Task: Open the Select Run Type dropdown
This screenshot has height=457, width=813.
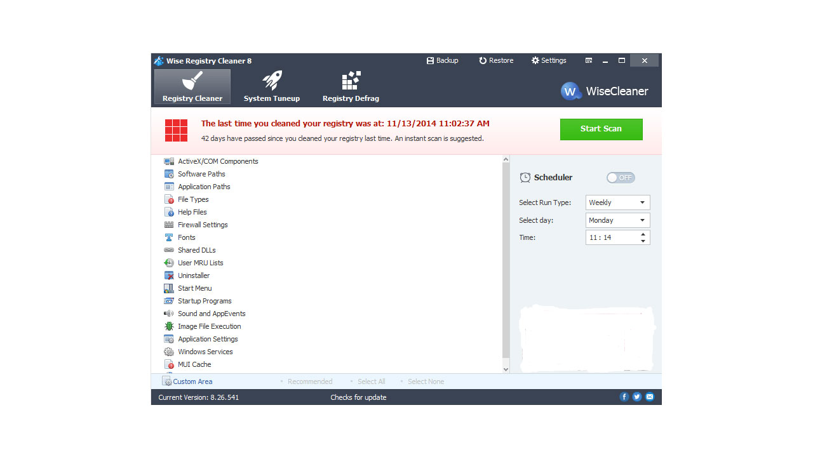Action: pyautogui.click(x=617, y=202)
